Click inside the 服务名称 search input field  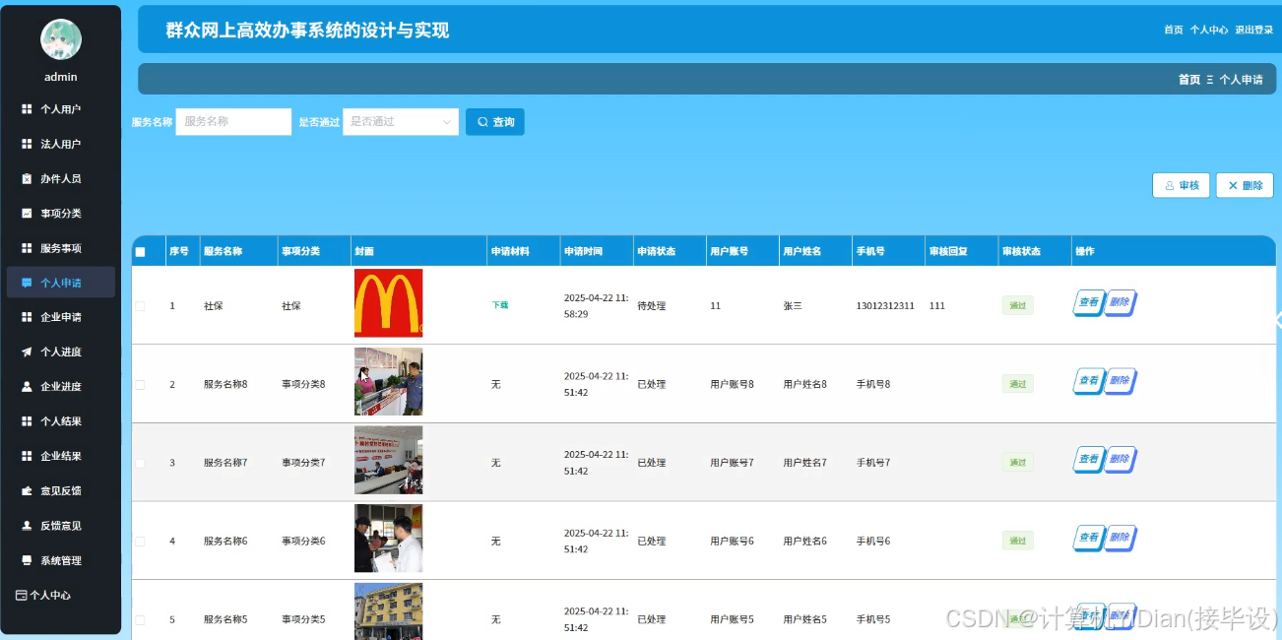[x=232, y=121]
